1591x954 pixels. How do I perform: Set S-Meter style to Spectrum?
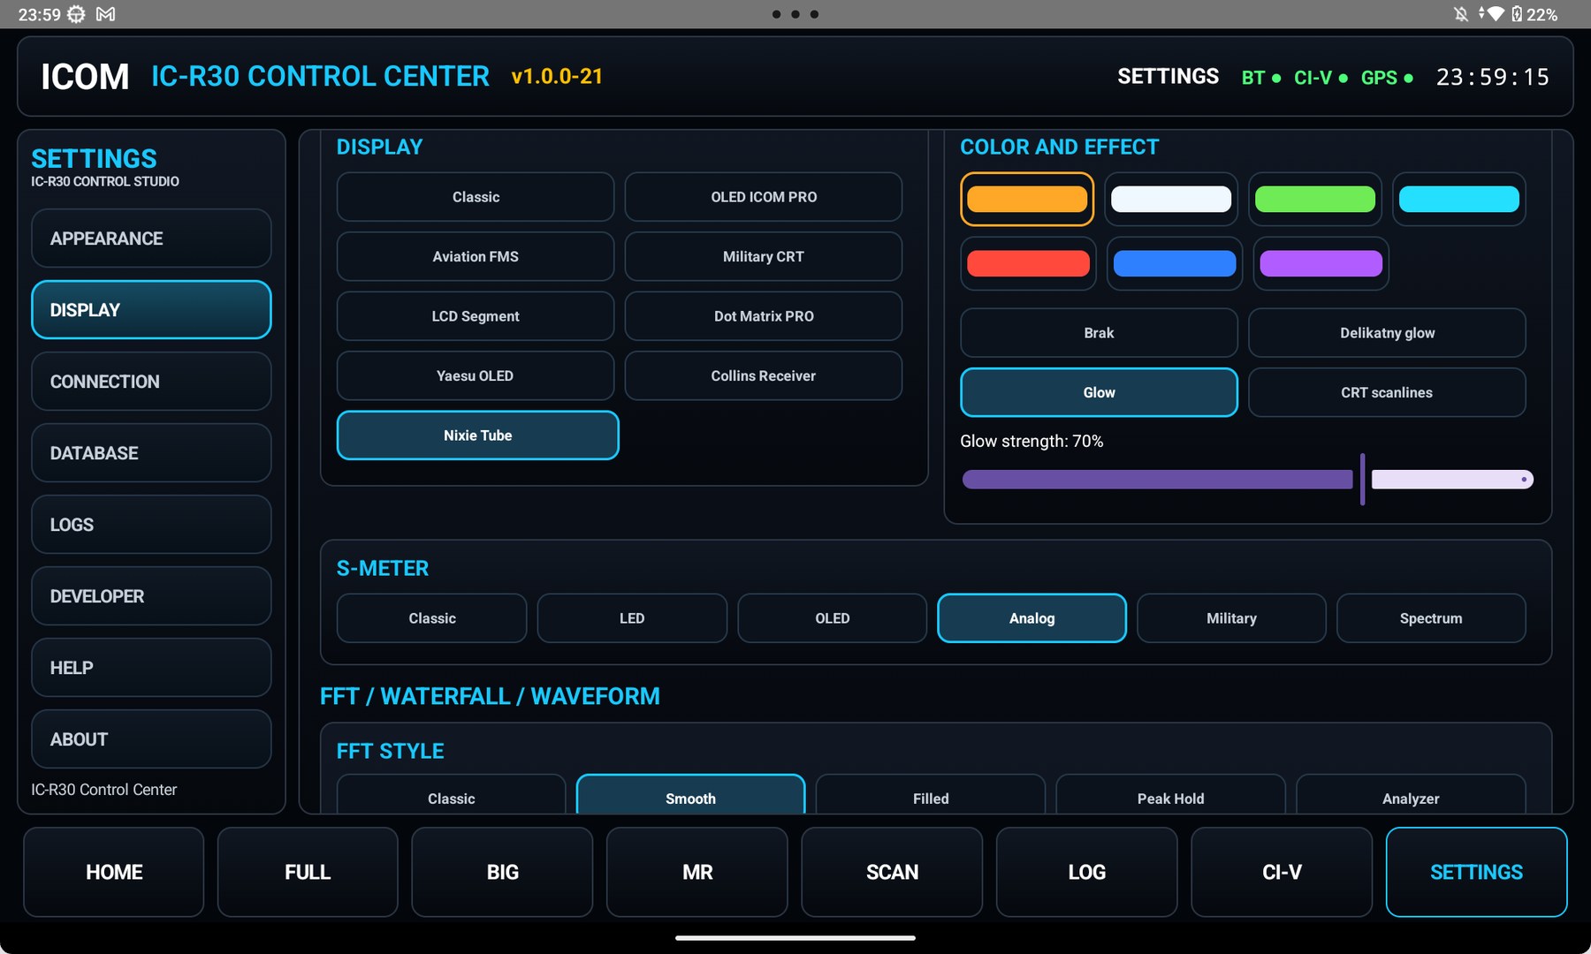1431,618
